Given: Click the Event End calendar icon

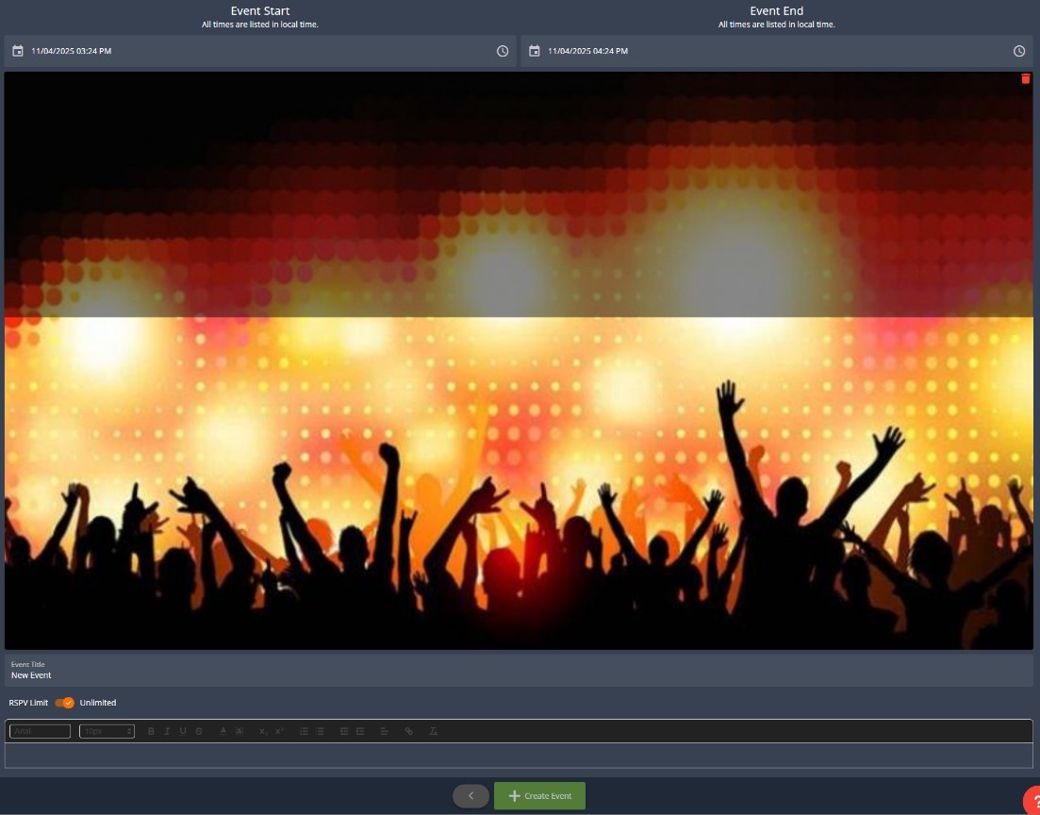Looking at the screenshot, I should [535, 51].
